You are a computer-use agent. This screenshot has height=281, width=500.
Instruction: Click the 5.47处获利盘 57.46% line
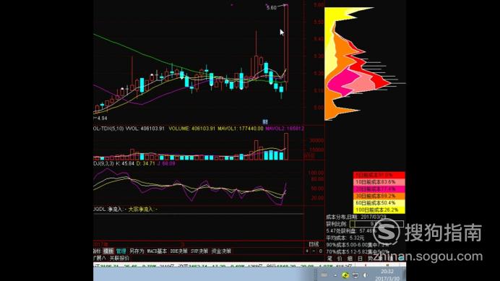tap(350, 230)
